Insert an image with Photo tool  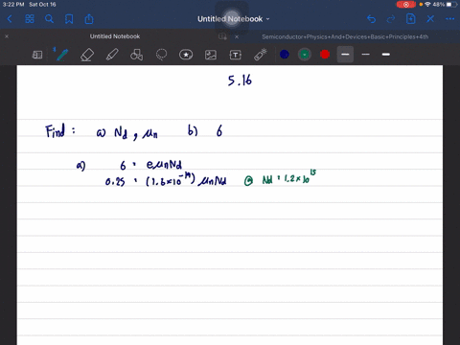point(211,55)
